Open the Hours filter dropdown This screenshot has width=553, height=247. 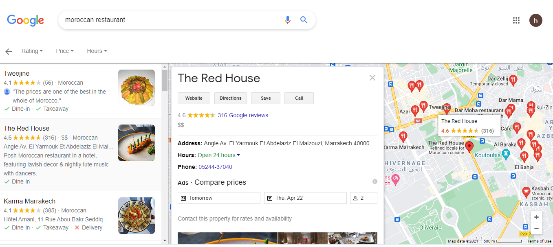(x=97, y=51)
